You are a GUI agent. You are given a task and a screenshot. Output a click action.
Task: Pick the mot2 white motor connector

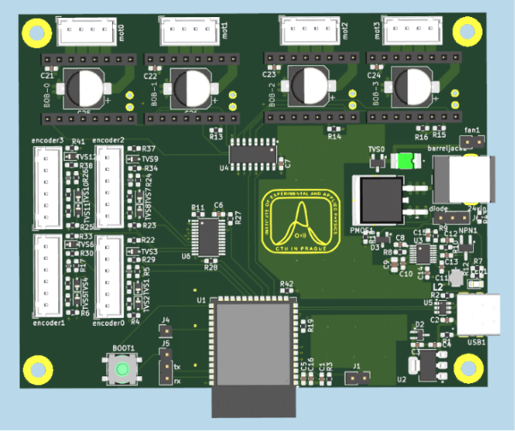pyautogui.click(x=310, y=31)
